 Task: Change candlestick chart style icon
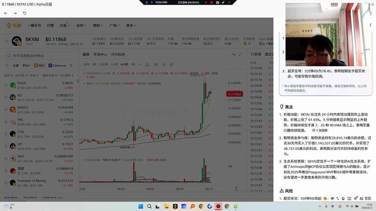pos(156,64)
